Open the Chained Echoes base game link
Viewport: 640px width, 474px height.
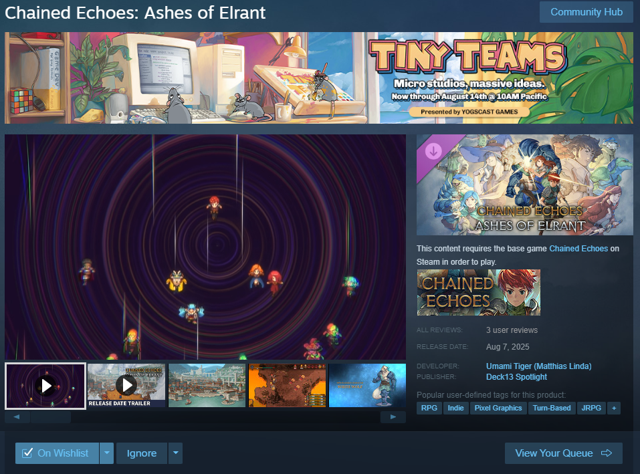pos(578,249)
